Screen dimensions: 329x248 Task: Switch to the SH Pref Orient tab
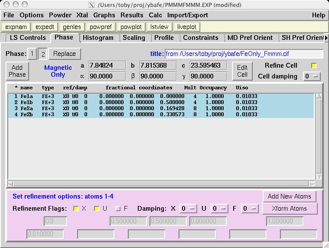click(302, 38)
